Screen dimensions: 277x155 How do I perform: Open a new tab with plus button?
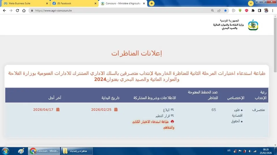tap(151, 3)
